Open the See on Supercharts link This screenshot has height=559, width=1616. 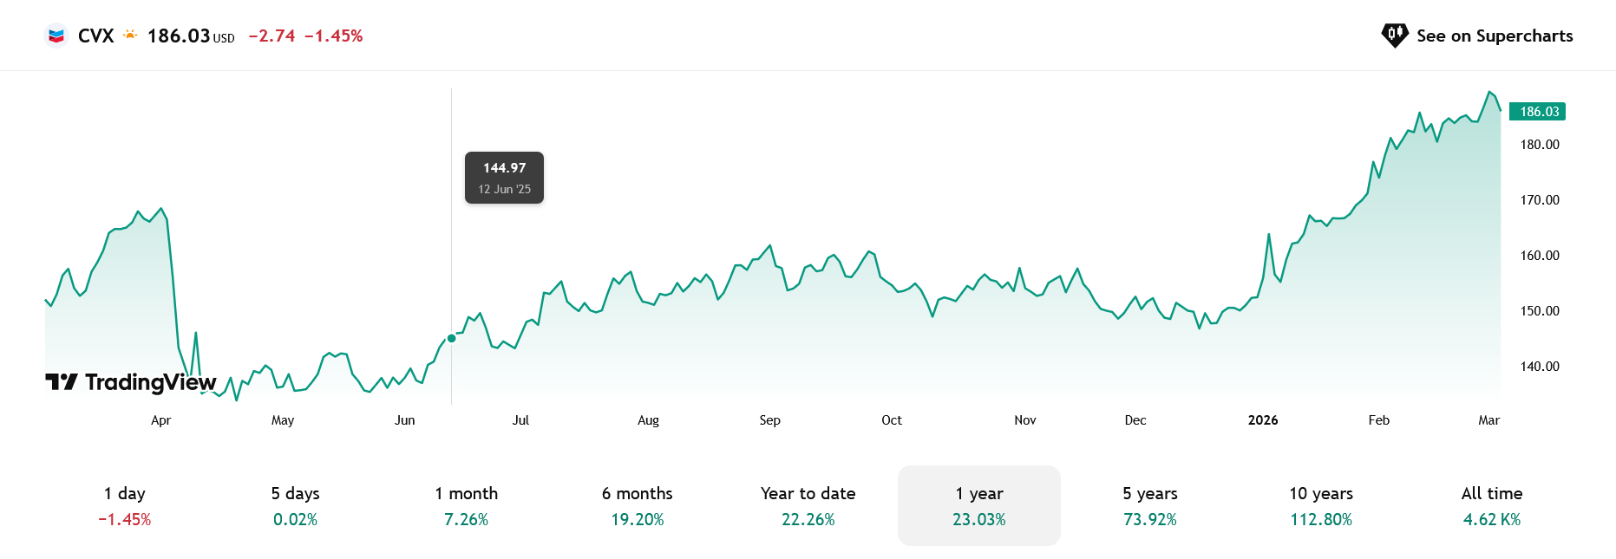1494,36
